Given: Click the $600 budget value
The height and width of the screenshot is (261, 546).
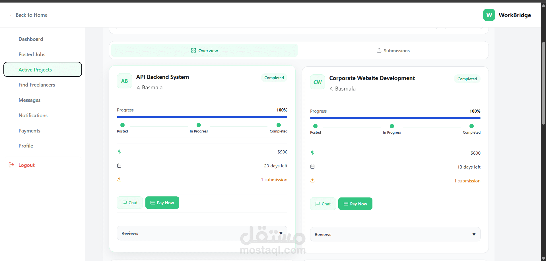Looking at the screenshot, I should [475, 153].
